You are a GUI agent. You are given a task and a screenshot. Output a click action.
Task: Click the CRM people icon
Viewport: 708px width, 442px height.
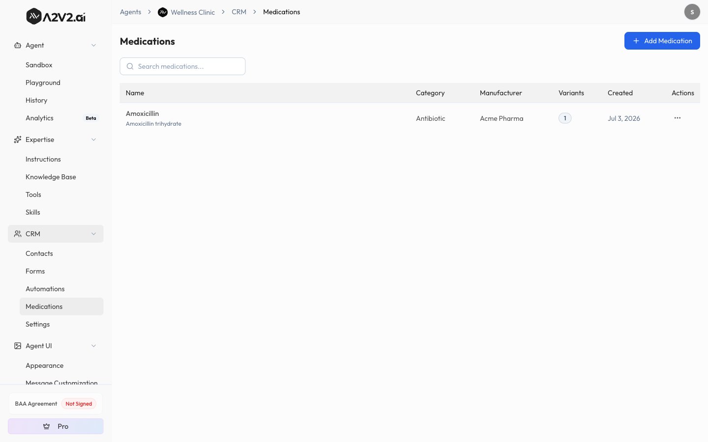18,234
